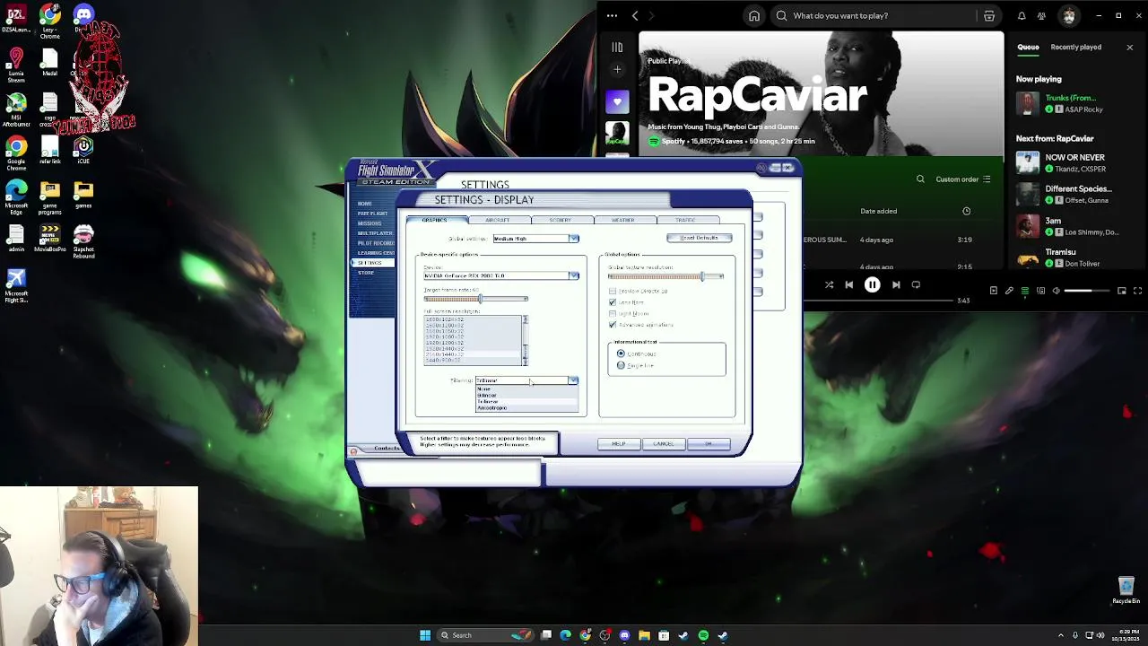Screen dimensions: 1148x646
Task: Open the Device dropdown in display settings
Action: 501,275
